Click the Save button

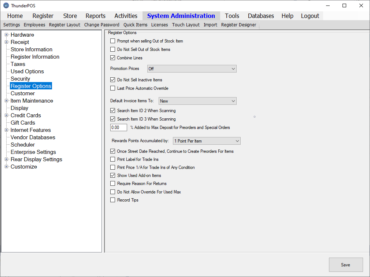pyautogui.click(x=345, y=265)
